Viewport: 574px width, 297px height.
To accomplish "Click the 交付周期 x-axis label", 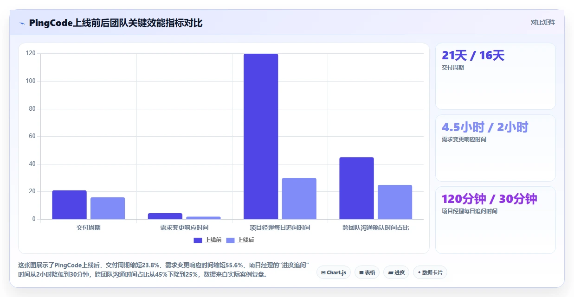I will click(x=88, y=227).
